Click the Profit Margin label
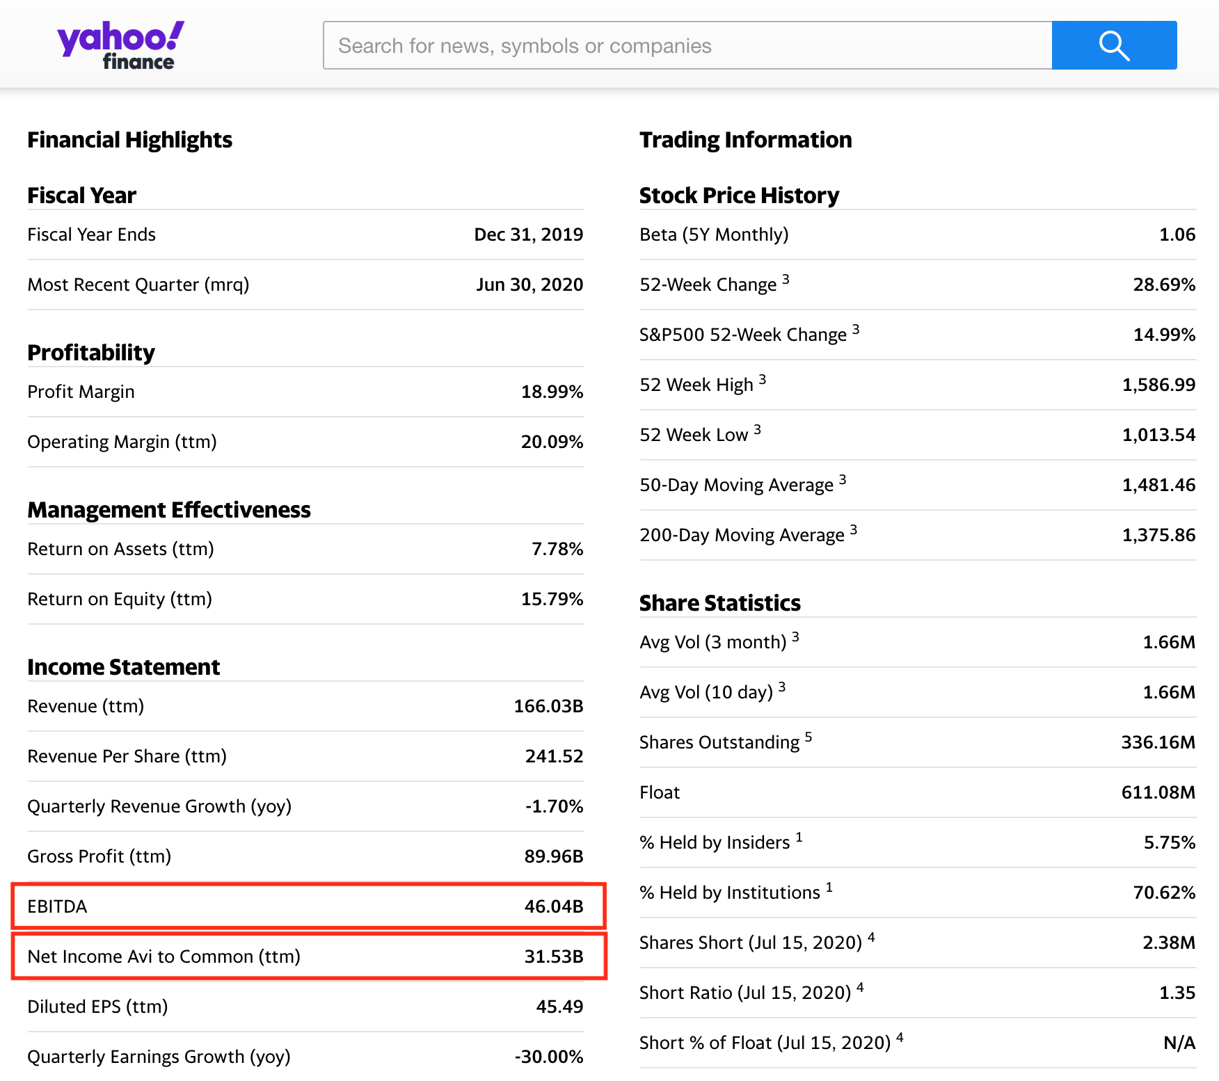The width and height of the screenshot is (1219, 1081). pyautogui.click(x=81, y=392)
